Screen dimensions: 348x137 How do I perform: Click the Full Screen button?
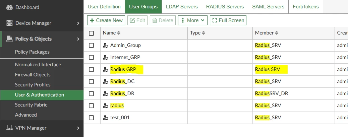click(x=228, y=20)
